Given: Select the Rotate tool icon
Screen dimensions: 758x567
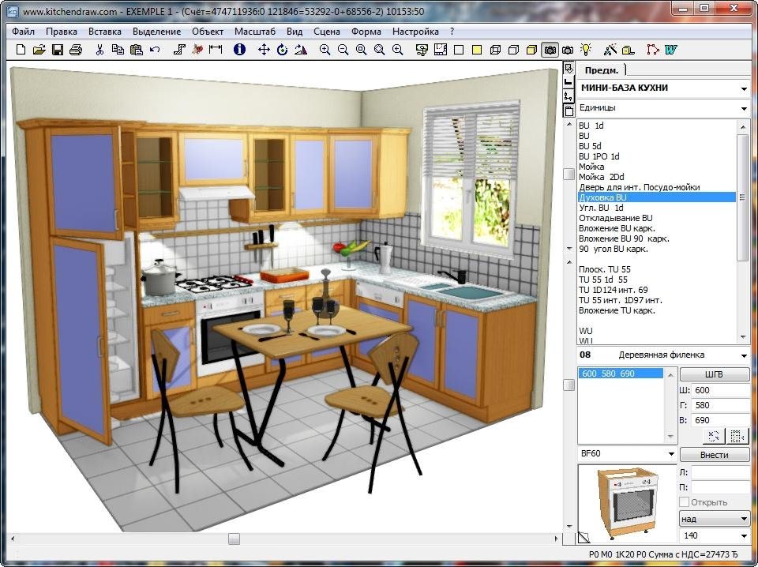Looking at the screenshot, I should click(x=282, y=50).
